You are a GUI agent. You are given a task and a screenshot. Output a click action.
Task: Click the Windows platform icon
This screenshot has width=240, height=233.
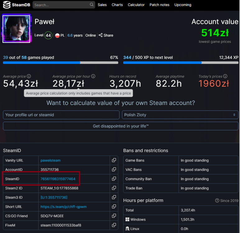coord(127,219)
